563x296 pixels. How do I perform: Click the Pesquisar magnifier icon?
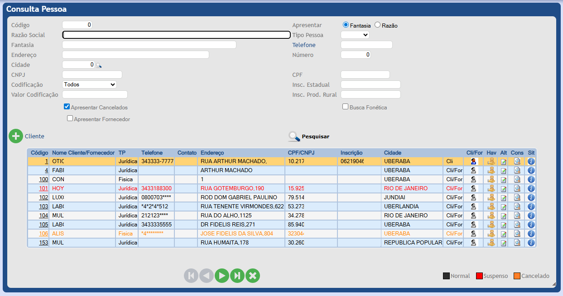[x=293, y=136]
